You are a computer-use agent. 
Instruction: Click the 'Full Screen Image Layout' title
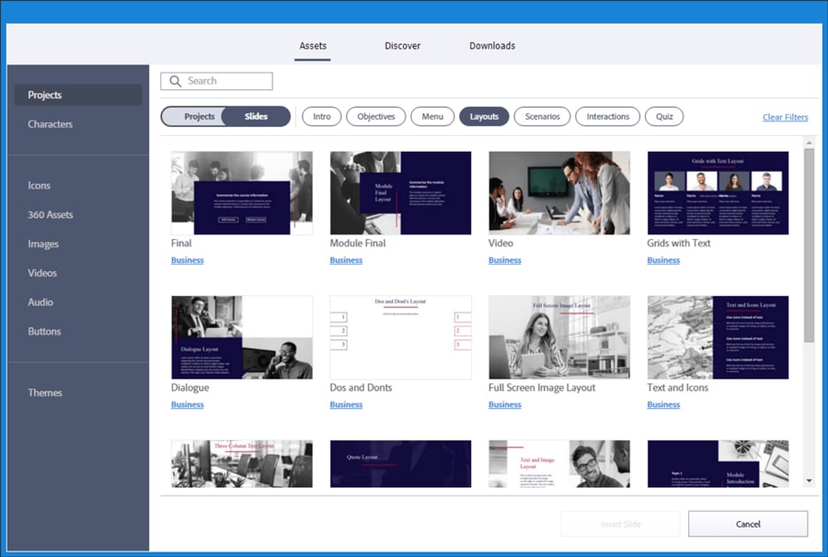(542, 388)
